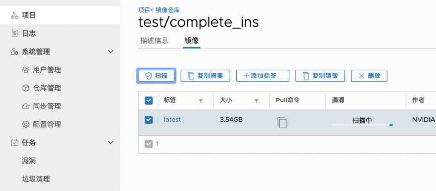Click the 用户管理 users icon
This screenshot has height=191, width=436.
[26, 70]
